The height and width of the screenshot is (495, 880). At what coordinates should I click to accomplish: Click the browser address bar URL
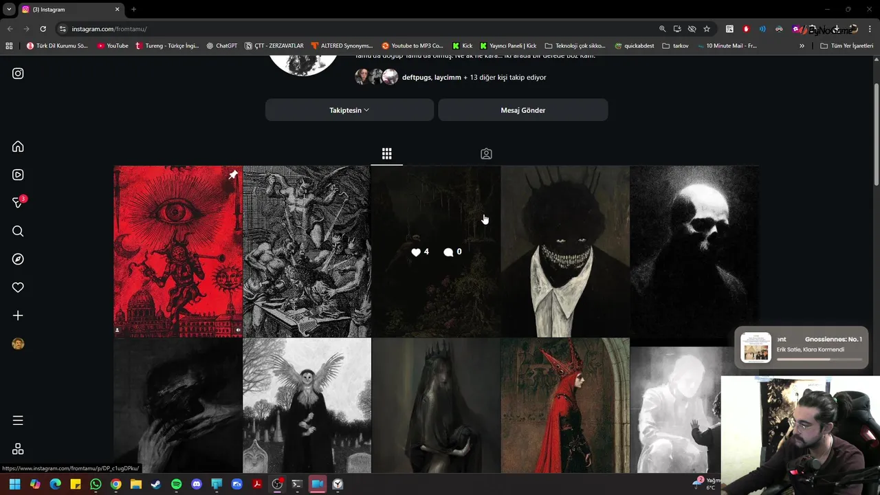point(109,29)
